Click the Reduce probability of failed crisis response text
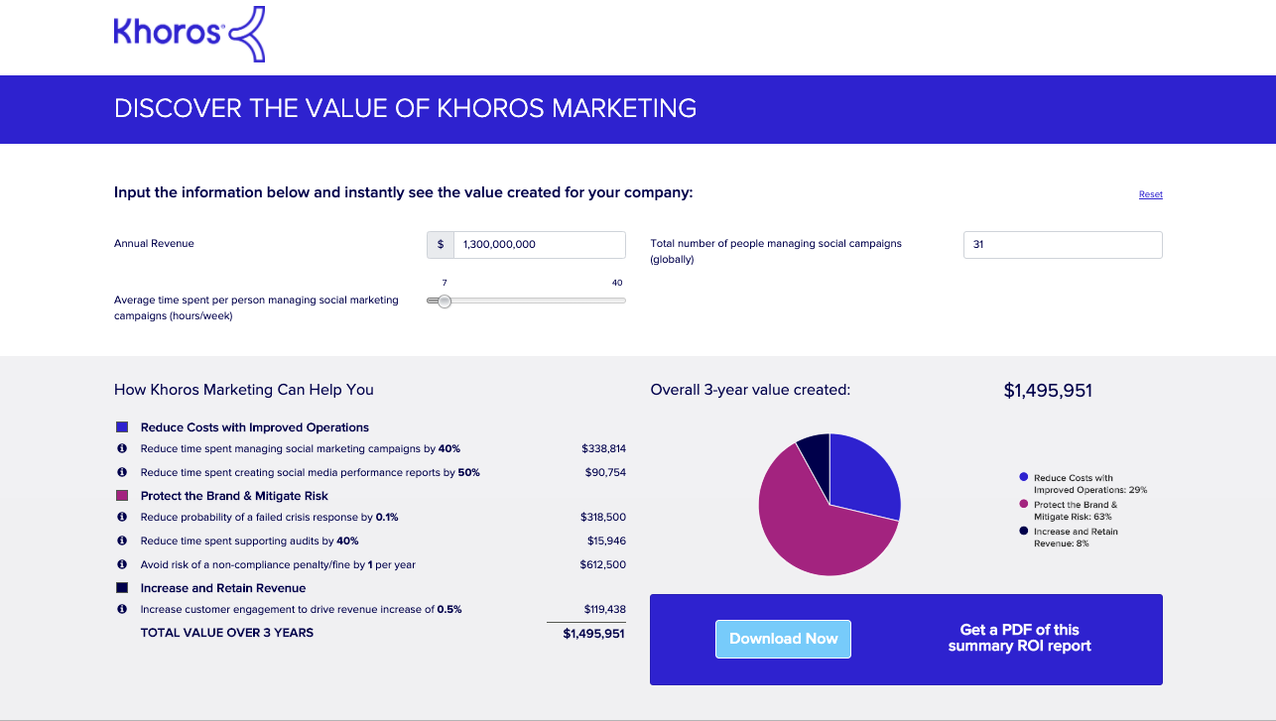The image size is (1276, 721). (x=270, y=518)
